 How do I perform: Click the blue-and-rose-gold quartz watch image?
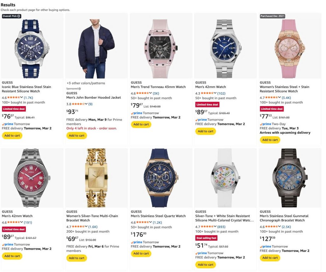161,178
